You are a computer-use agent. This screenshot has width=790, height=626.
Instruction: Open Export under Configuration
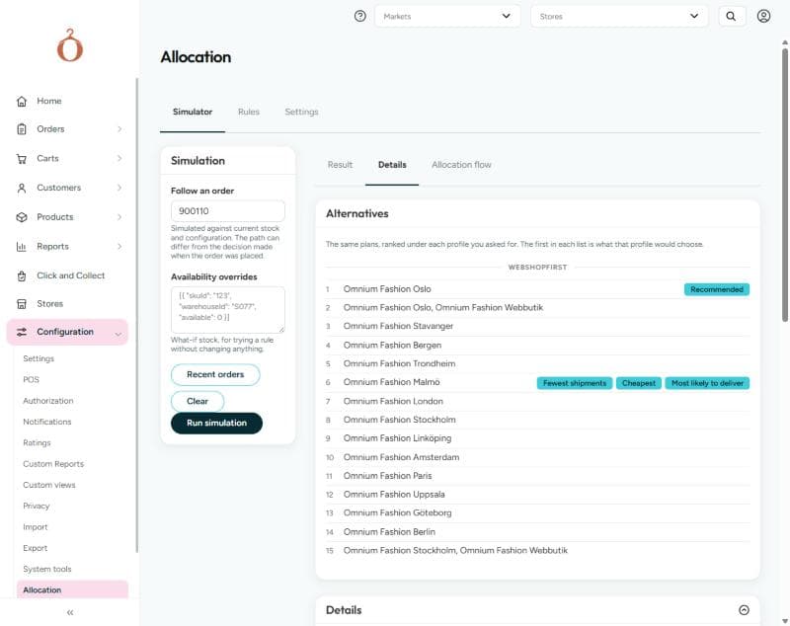[36, 548]
